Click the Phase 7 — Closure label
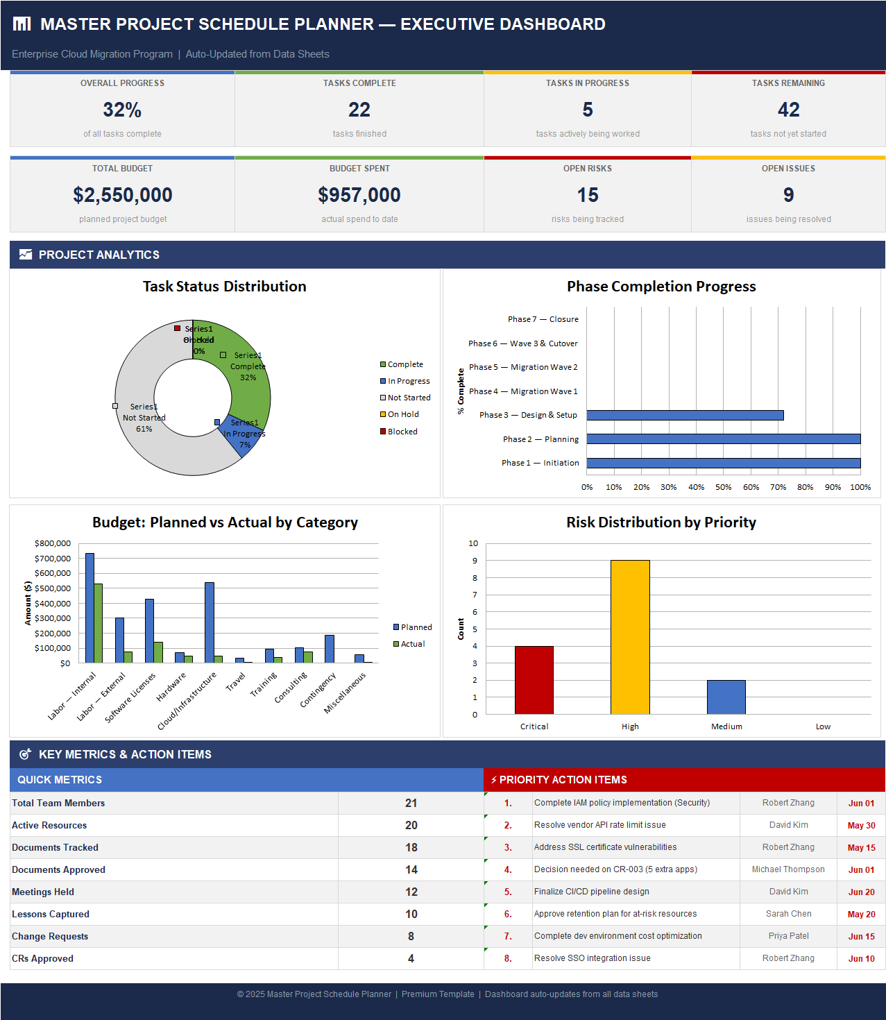The height and width of the screenshot is (1020, 886). click(543, 319)
